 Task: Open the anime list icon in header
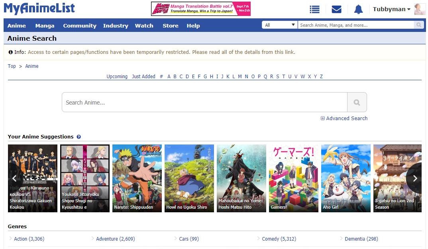pyautogui.click(x=314, y=9)
